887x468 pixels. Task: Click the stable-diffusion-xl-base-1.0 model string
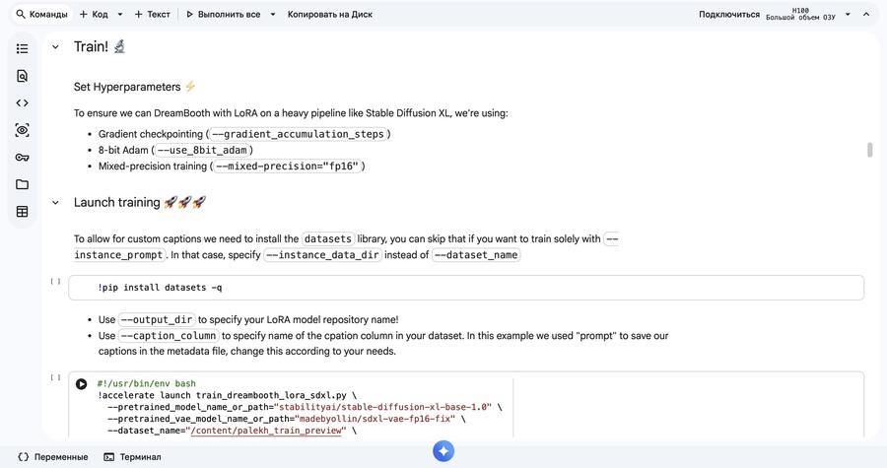click(383, 407)
